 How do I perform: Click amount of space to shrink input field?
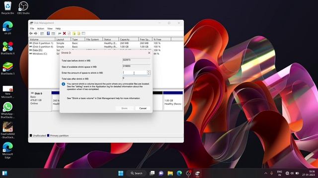[135, 73]
